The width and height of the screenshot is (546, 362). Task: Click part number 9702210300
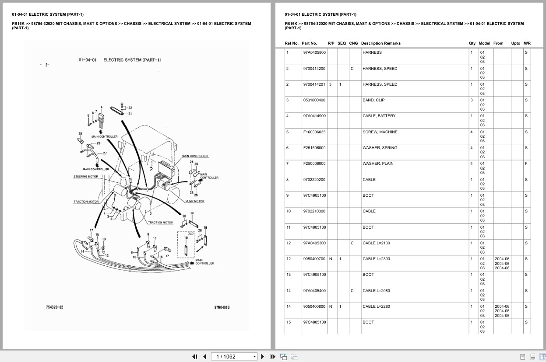[314, 211]
